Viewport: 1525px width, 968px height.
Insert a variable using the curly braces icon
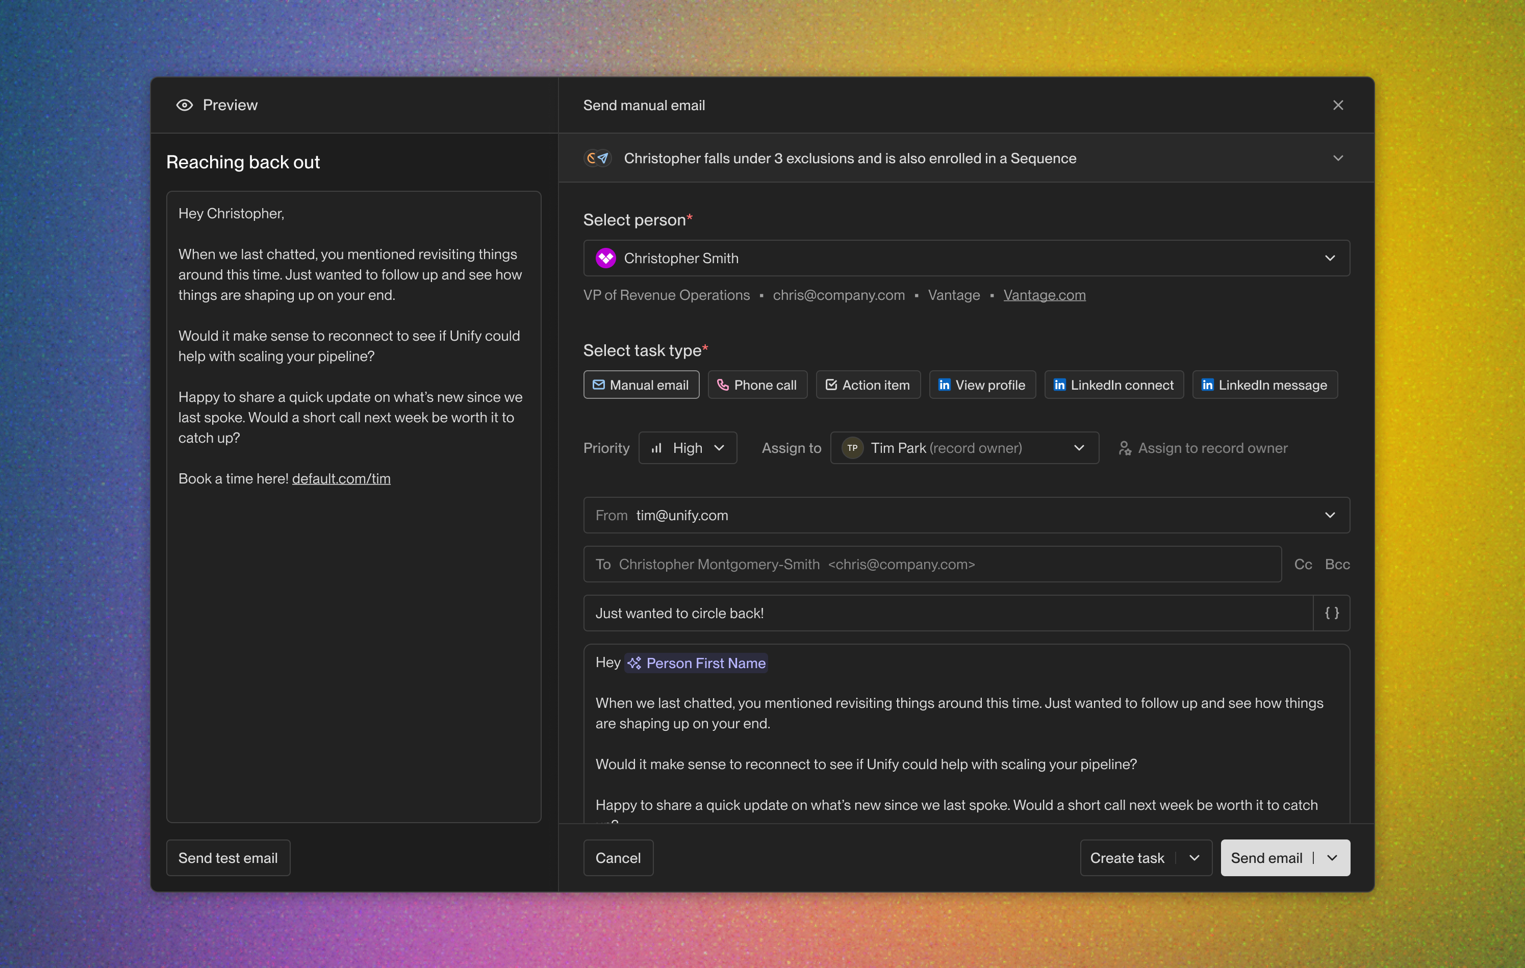point(1332,613)
